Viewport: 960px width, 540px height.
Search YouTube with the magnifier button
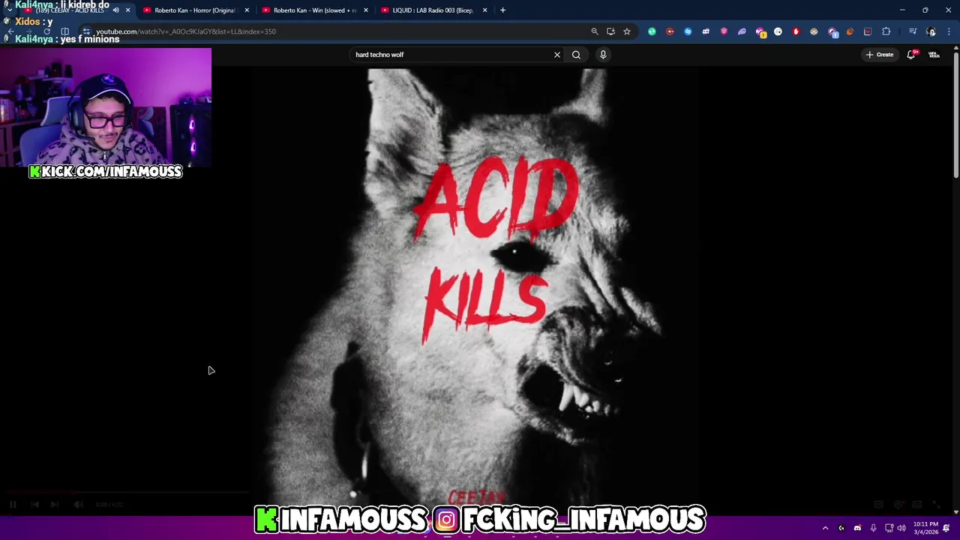(576, 55)
